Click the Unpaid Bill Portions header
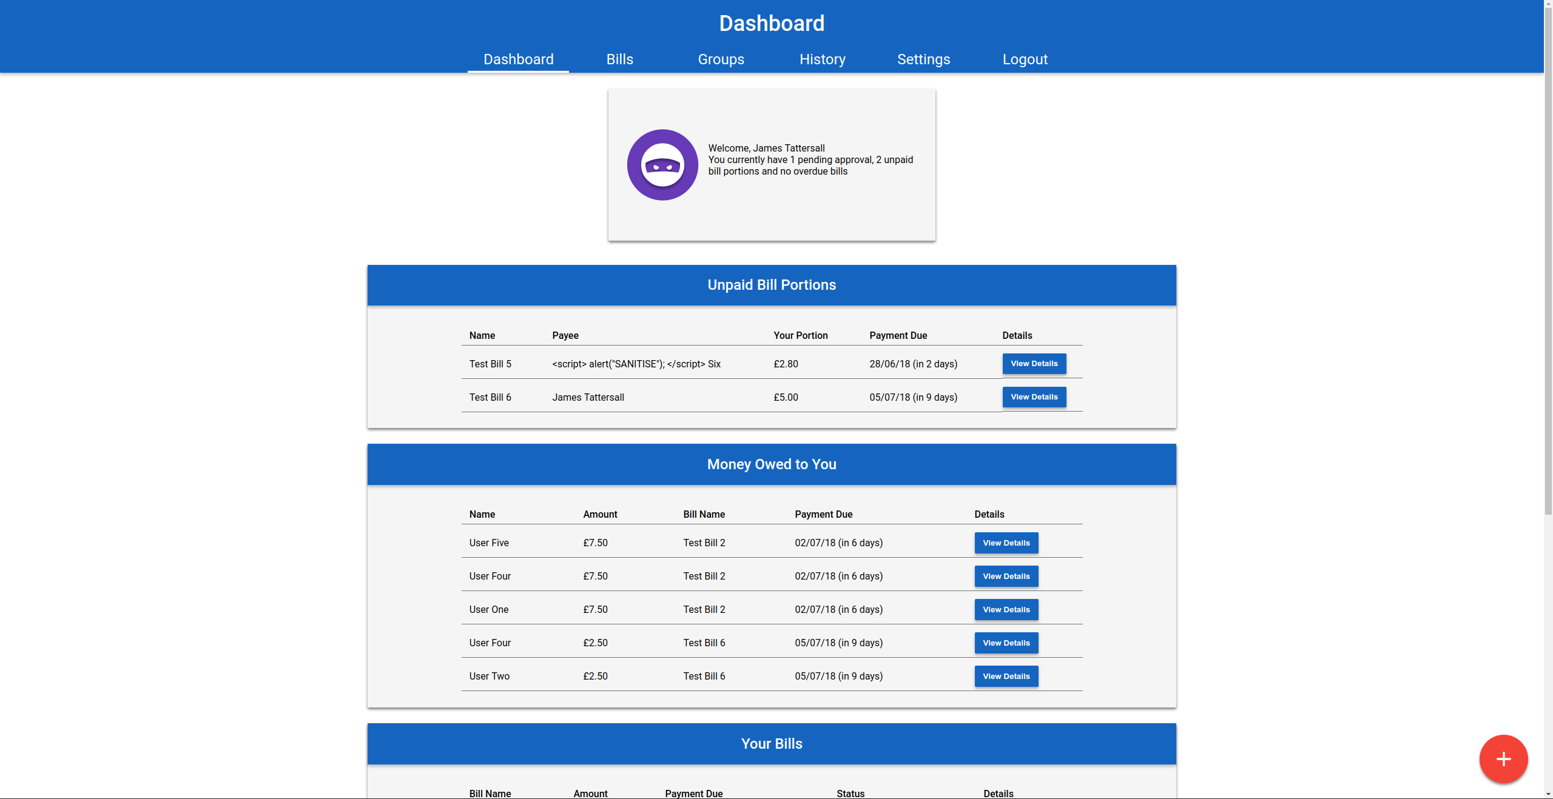Screen dimensions: 1553x799 click(771, 285)
